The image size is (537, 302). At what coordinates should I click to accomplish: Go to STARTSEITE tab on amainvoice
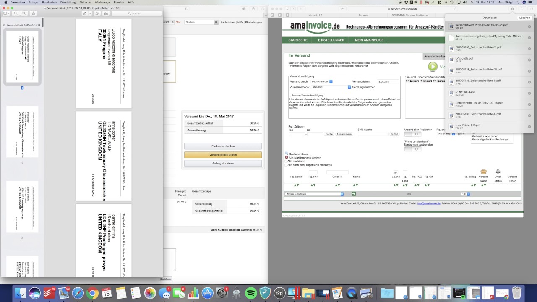click(298, 40)
